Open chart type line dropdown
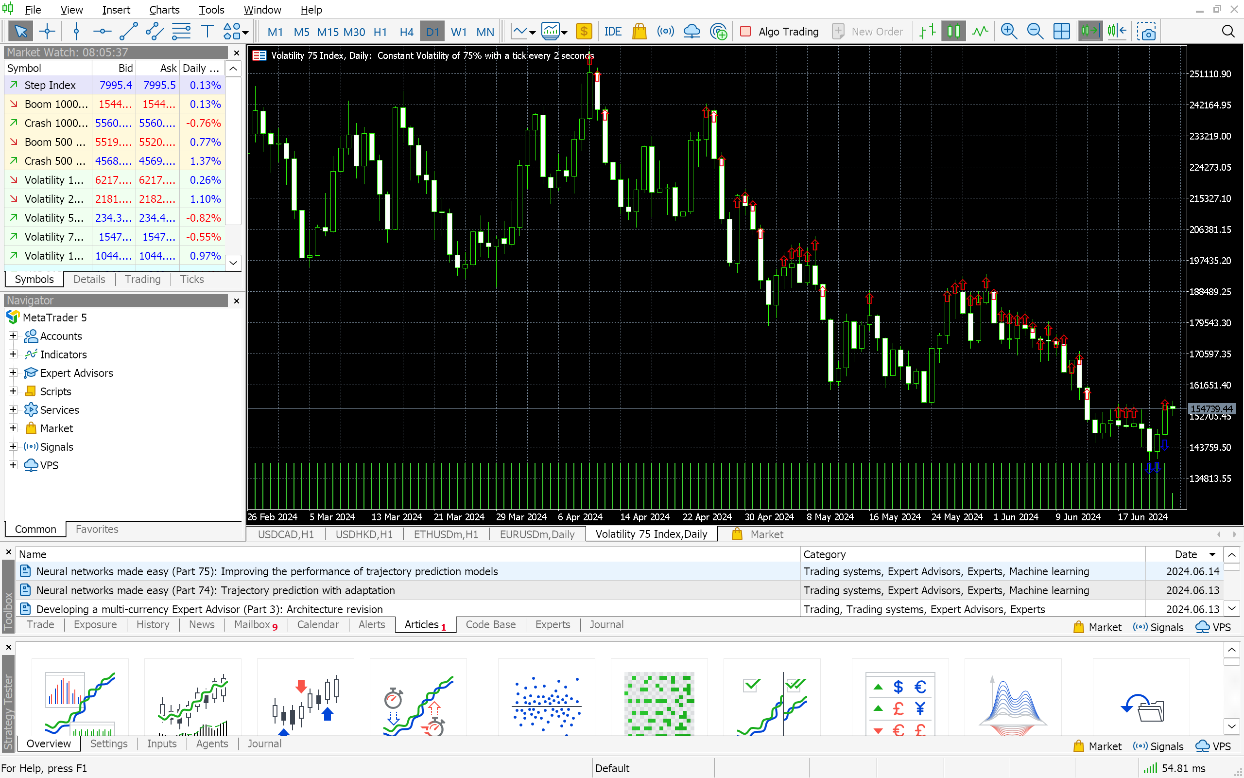 pyautogui.click(x=533, y=32)
